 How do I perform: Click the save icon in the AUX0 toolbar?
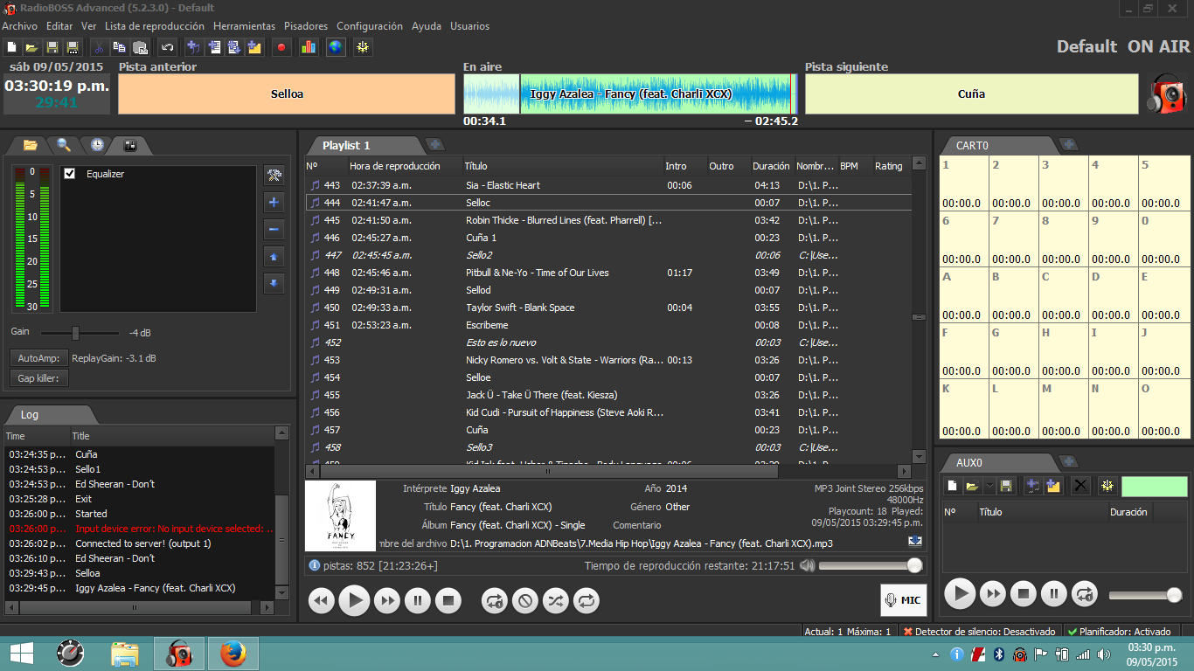pyautogui.click(x=1006, y=486)
